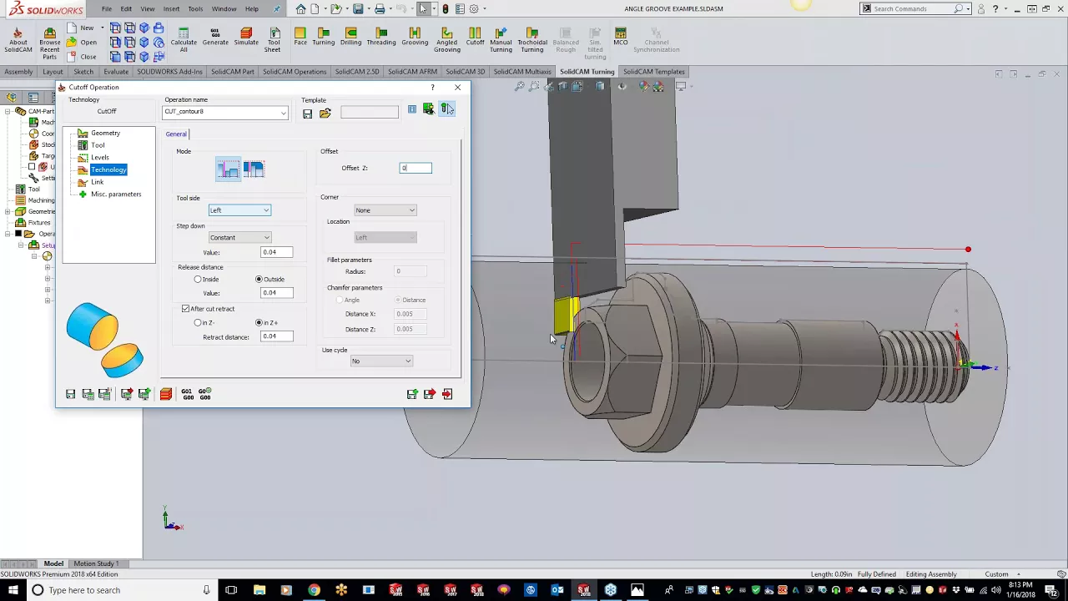Screen dimensions: 1068x601
Task: Click the Retract distance field
Action: coord(276,336)
